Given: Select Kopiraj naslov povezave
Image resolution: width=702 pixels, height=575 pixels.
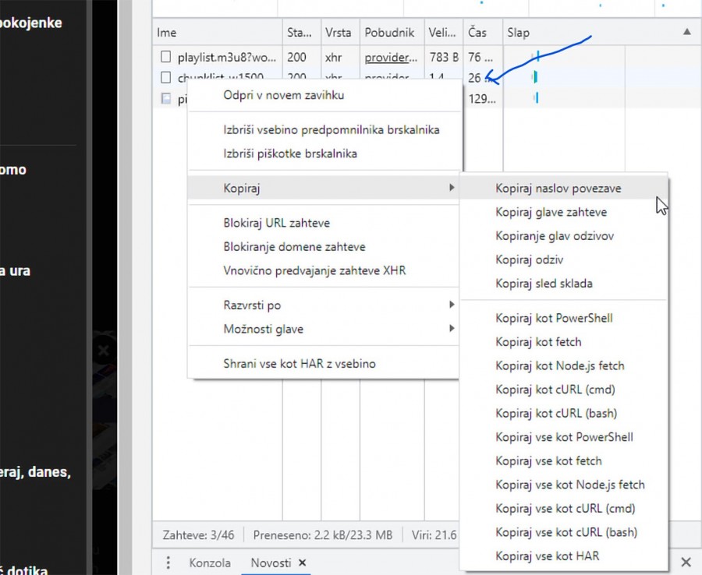Looking at the screenshot, I should tap(558, 188).
